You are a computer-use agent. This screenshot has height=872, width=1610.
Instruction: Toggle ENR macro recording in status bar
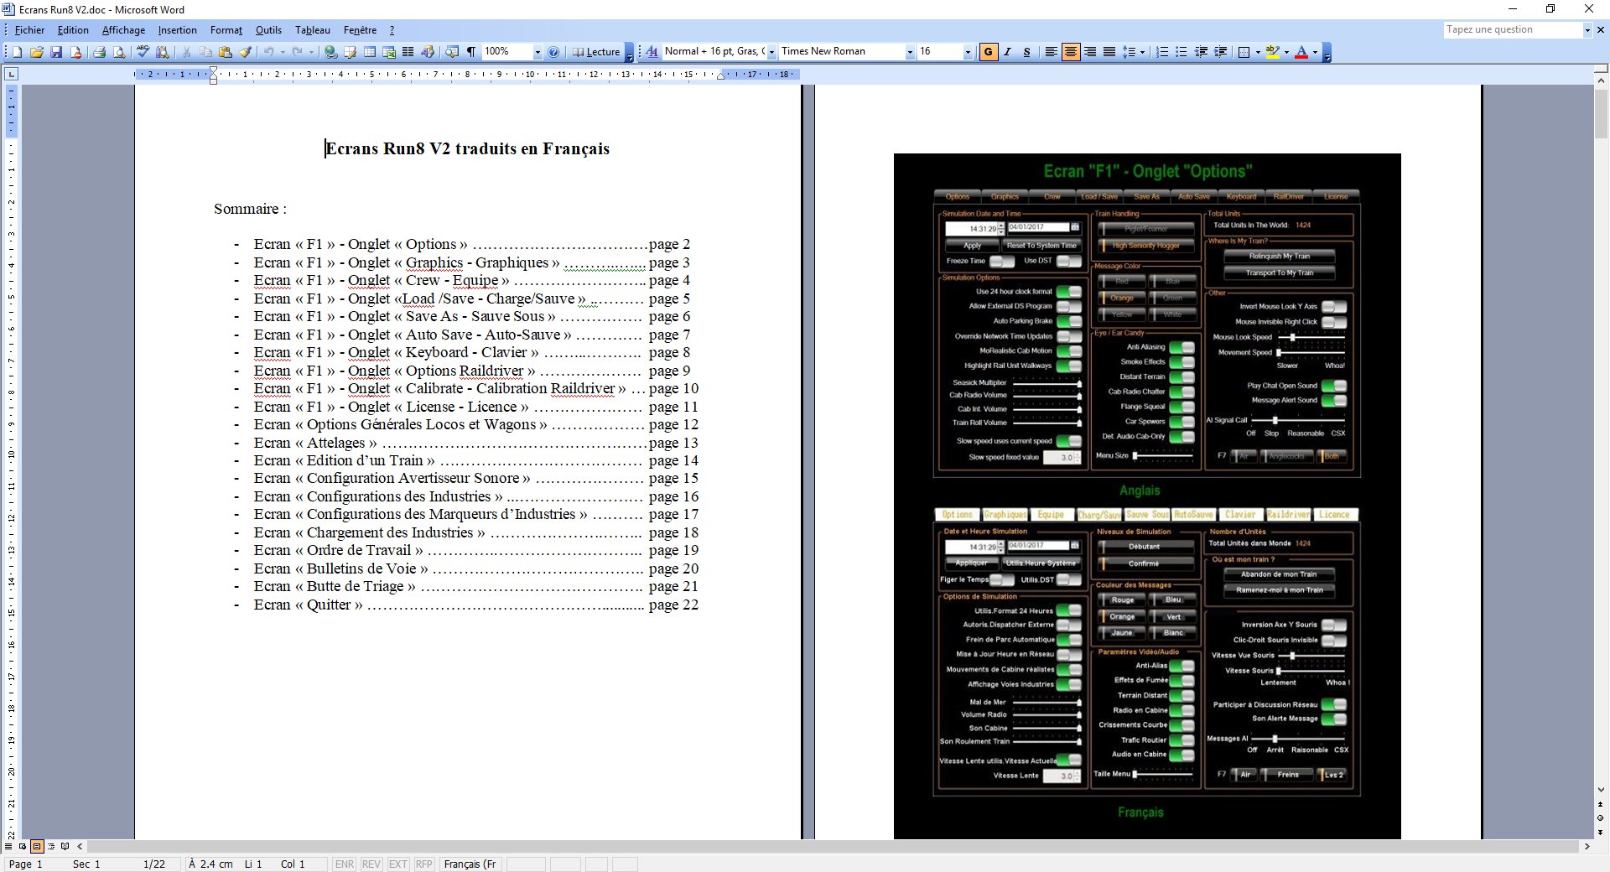344,864
